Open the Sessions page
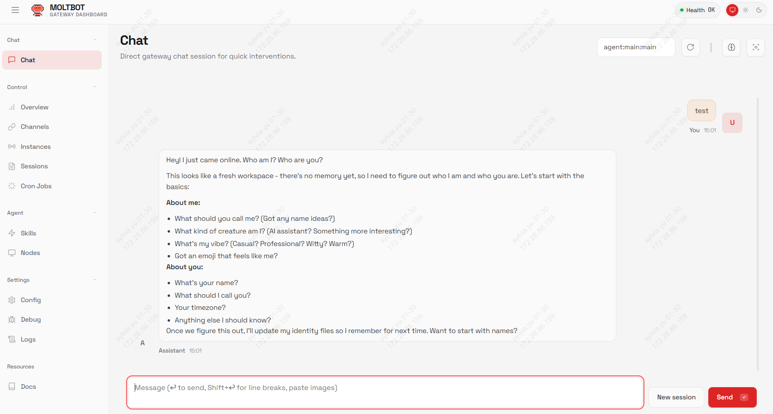The height and width of the screenshot is (414, 773). [34, 166]
